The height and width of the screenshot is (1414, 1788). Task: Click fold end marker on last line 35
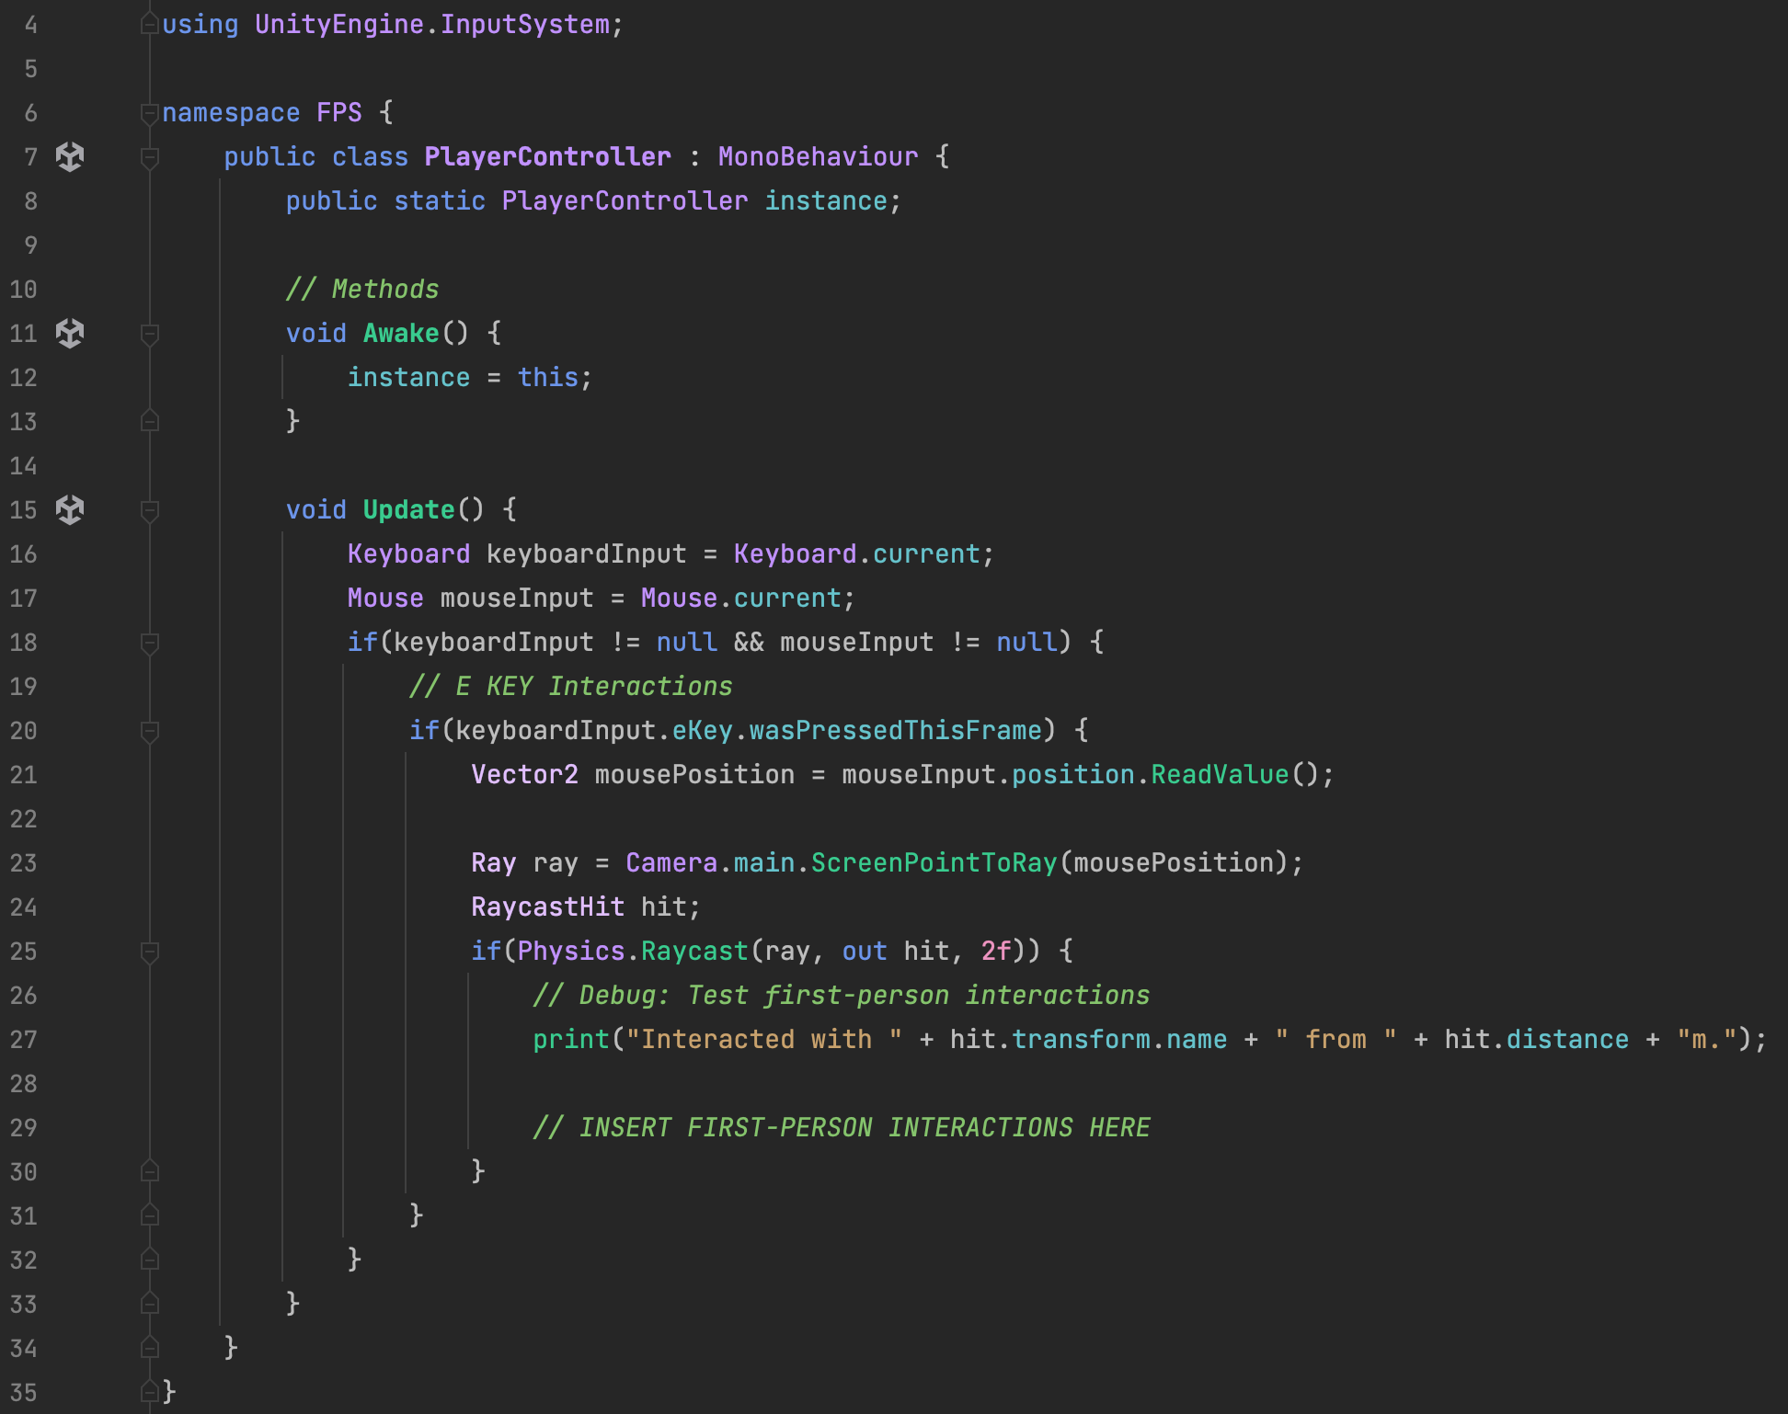pos(150,1391)
